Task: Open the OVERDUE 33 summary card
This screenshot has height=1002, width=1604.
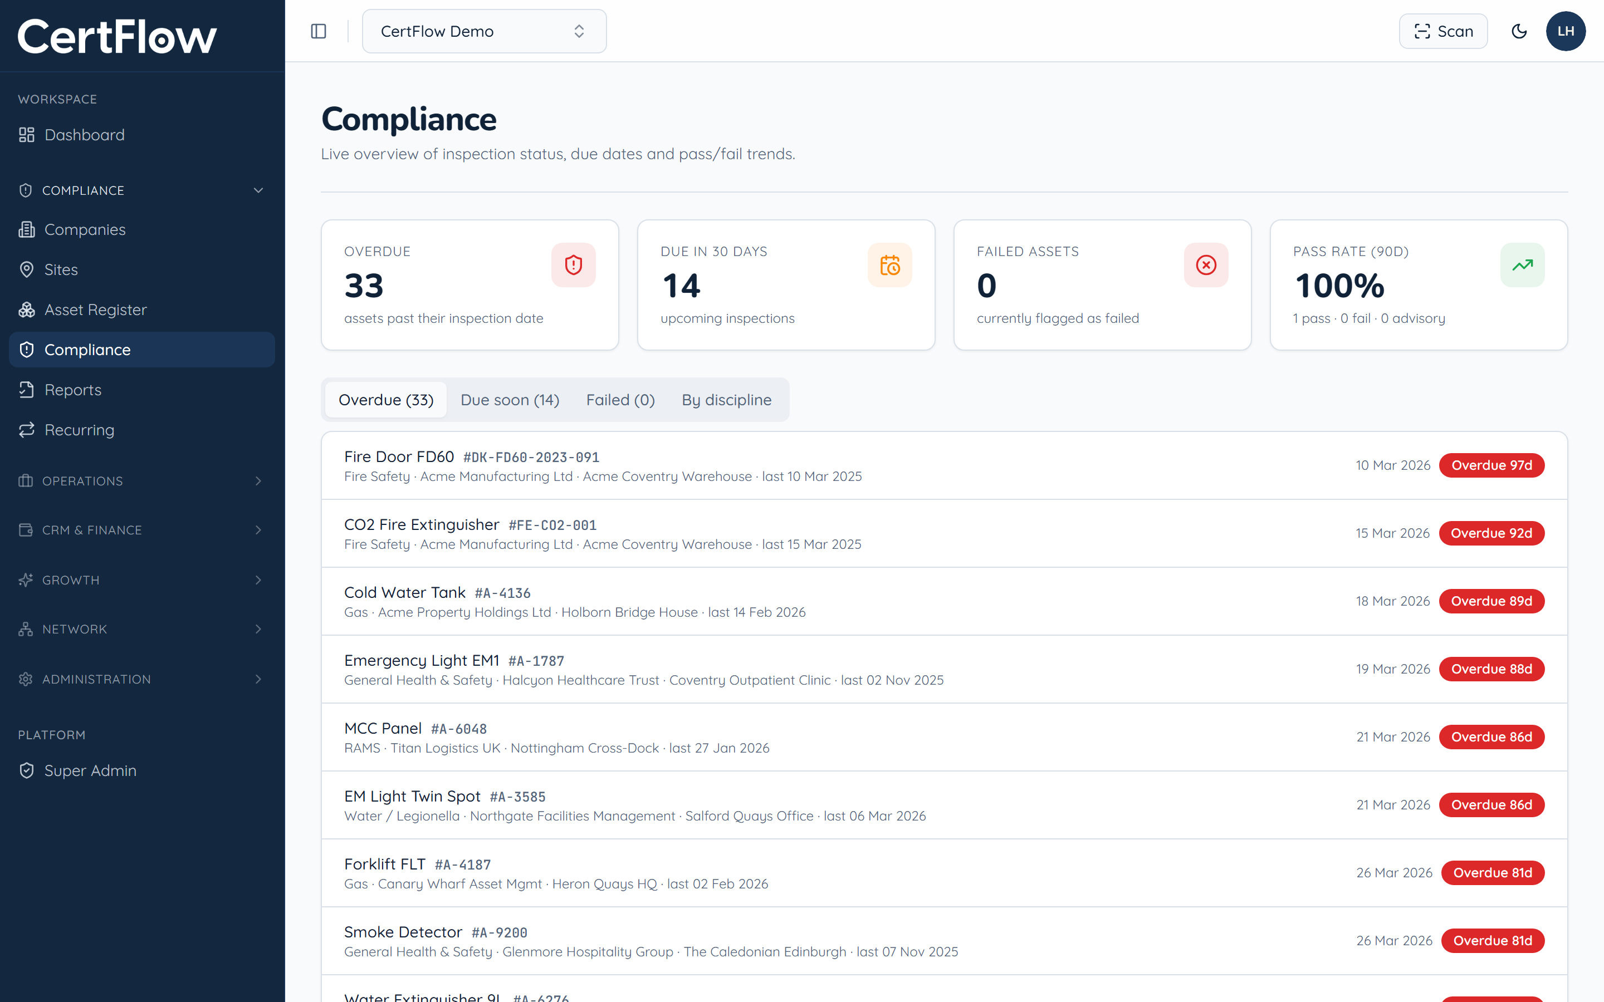Action: [x=470, y=285]
